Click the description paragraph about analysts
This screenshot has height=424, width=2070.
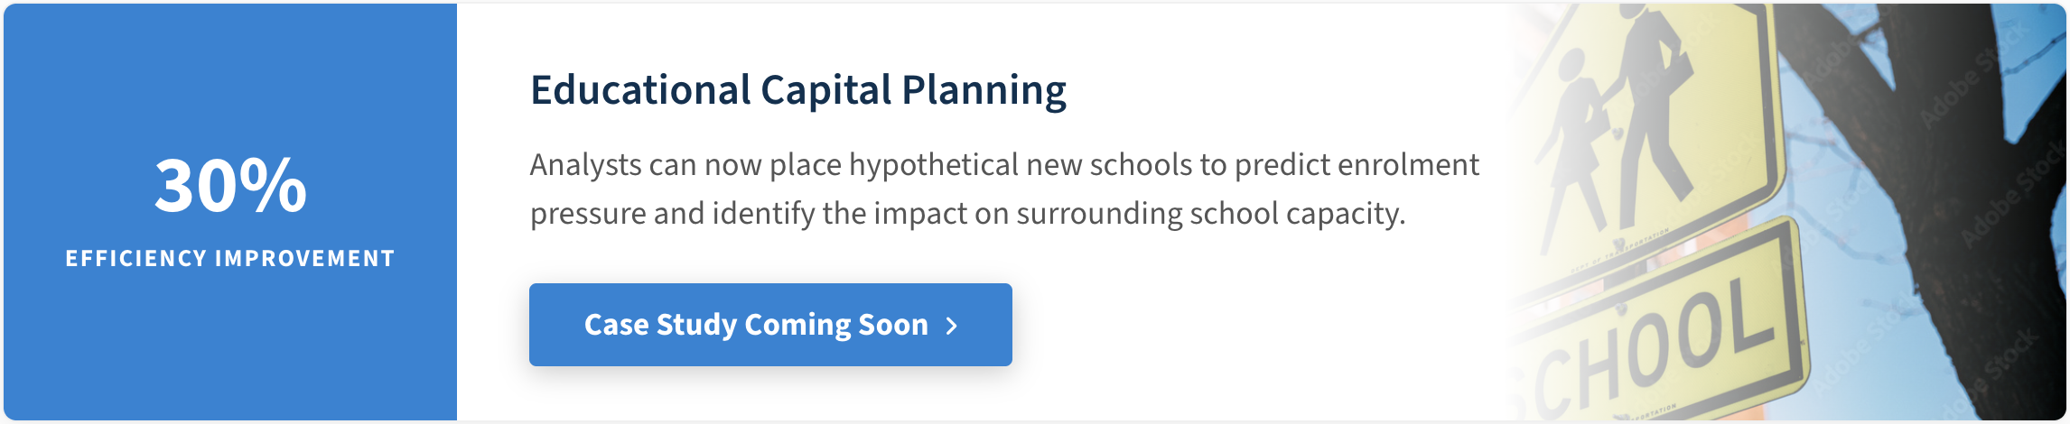(1002, 189)
